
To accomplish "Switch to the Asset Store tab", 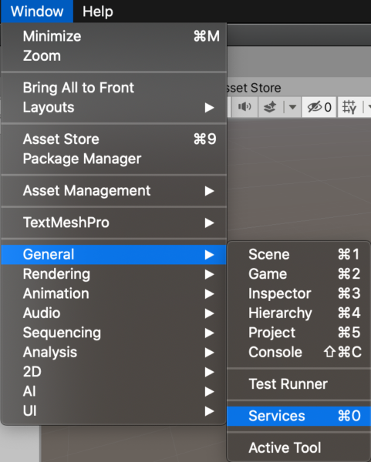I will coord(253,88).
